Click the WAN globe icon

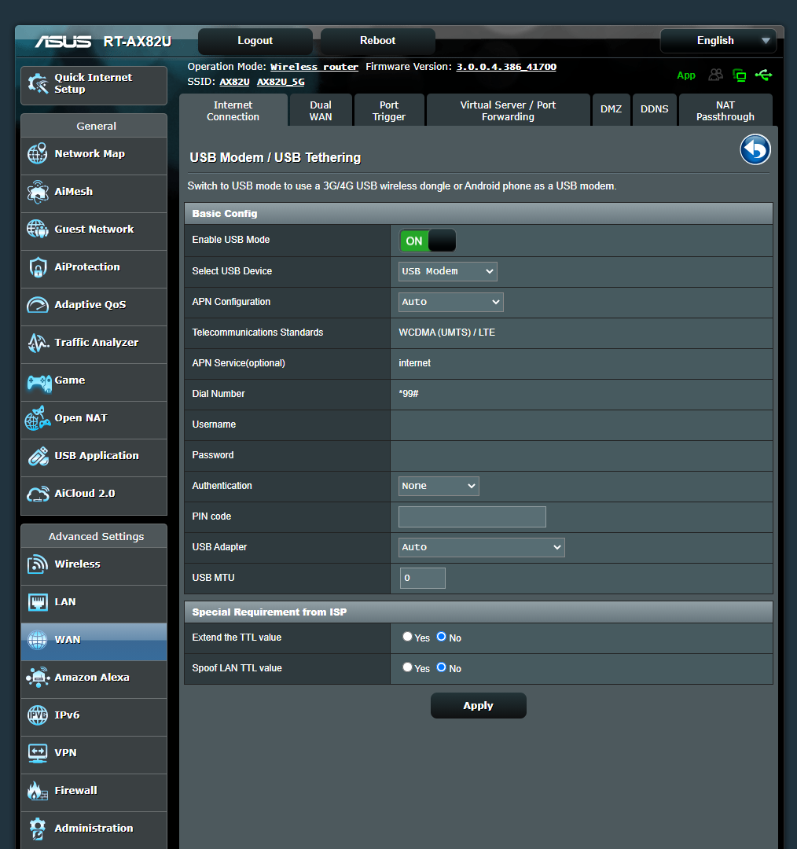[x=38, y=640]
